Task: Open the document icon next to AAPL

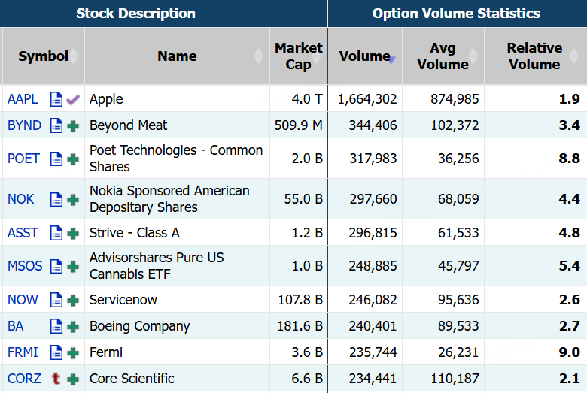Action: pyautogui.click(x=56, y=99)
